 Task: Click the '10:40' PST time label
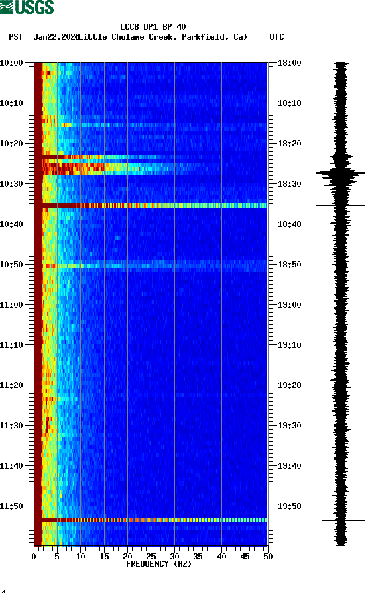[11, 224]
